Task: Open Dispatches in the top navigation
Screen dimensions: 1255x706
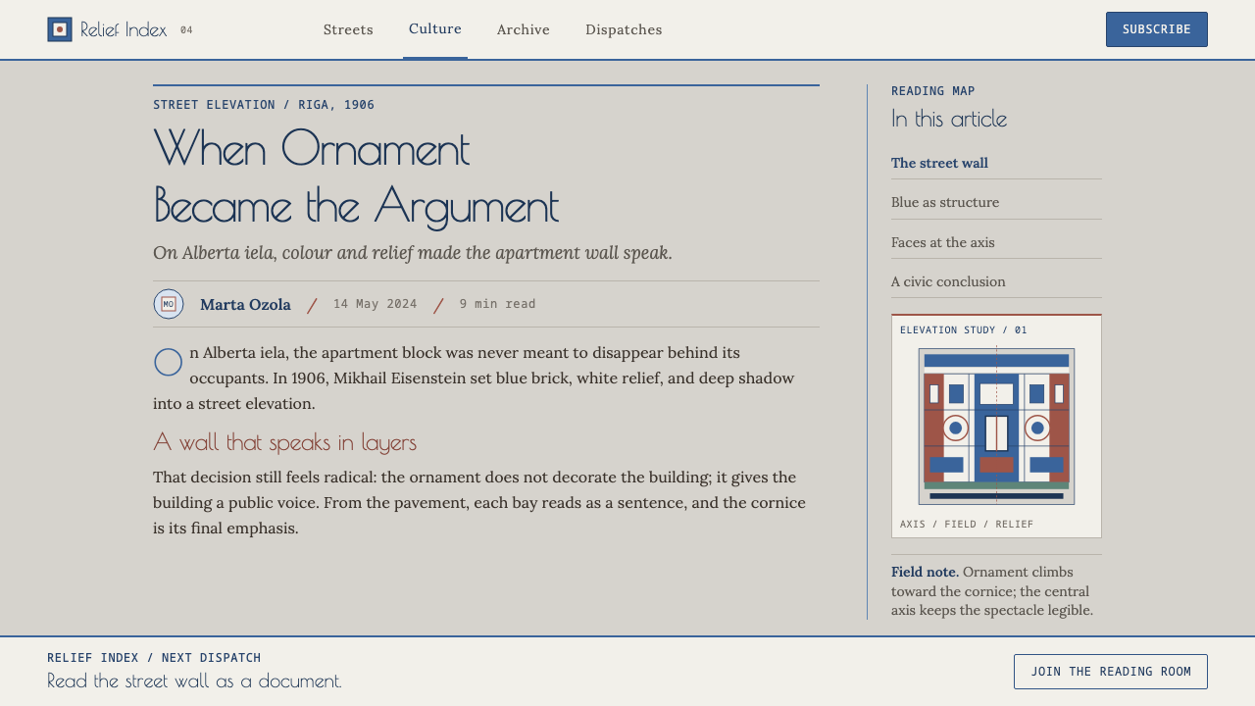Action: point(624,29)
